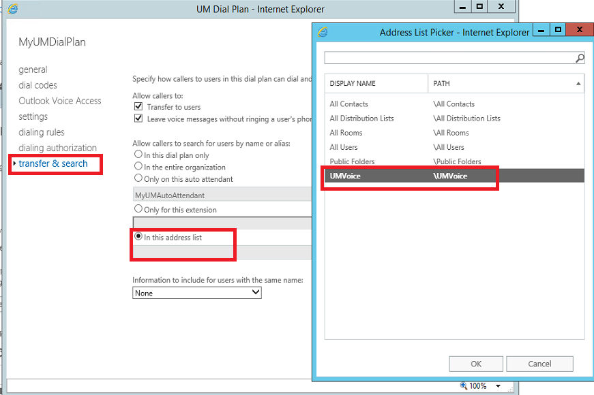The height and width of the screenshot is (395, 594).
Task: Click the sort arrow in the PATH column header
Action: [x=578, y=84]
